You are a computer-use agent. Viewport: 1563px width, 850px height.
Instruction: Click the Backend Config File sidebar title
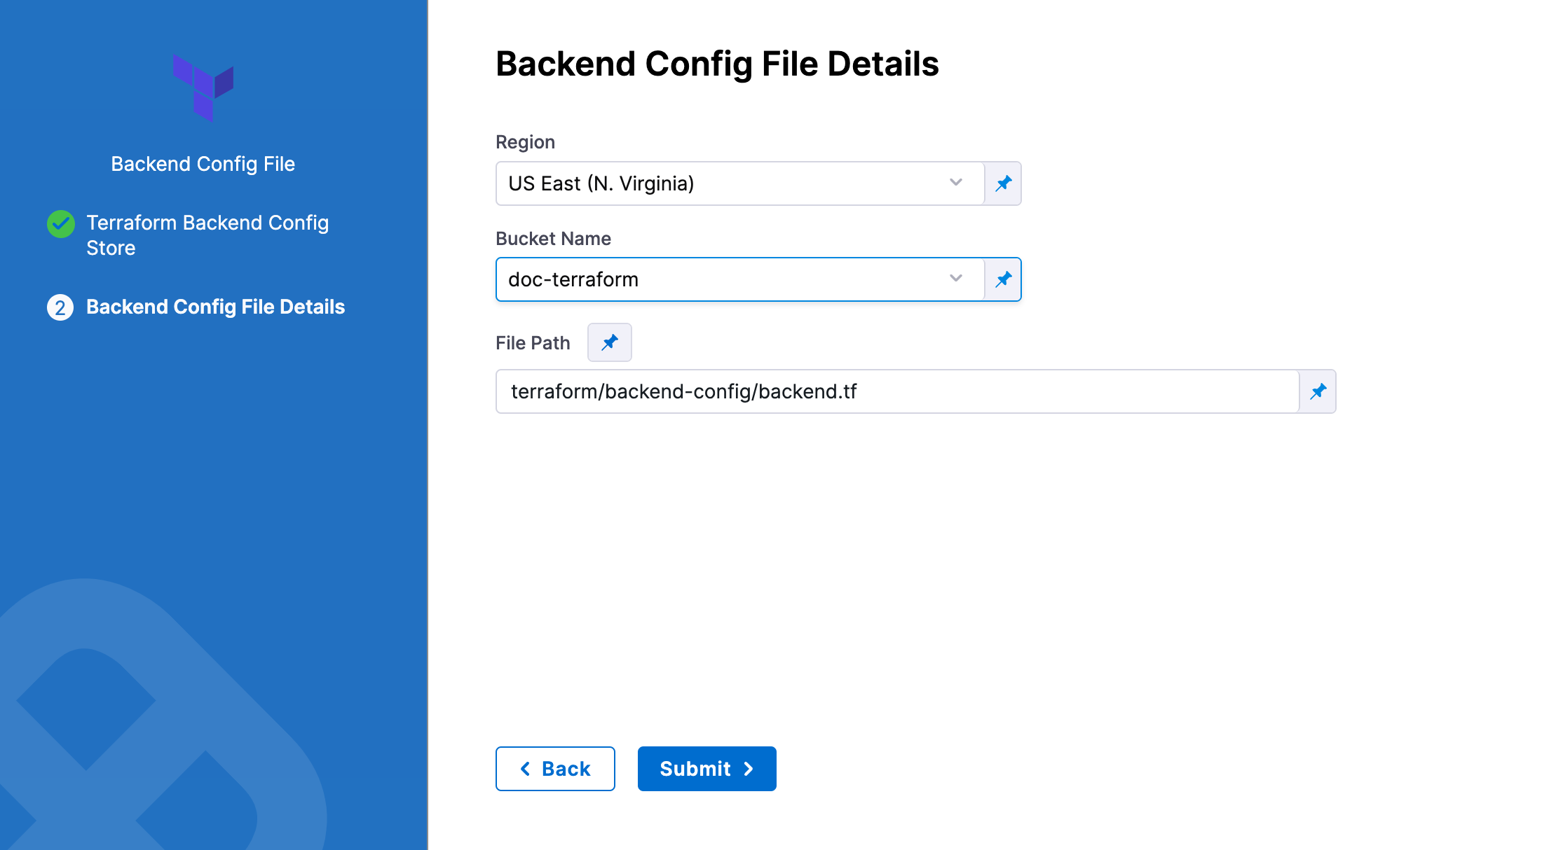(x=203, y=164)
